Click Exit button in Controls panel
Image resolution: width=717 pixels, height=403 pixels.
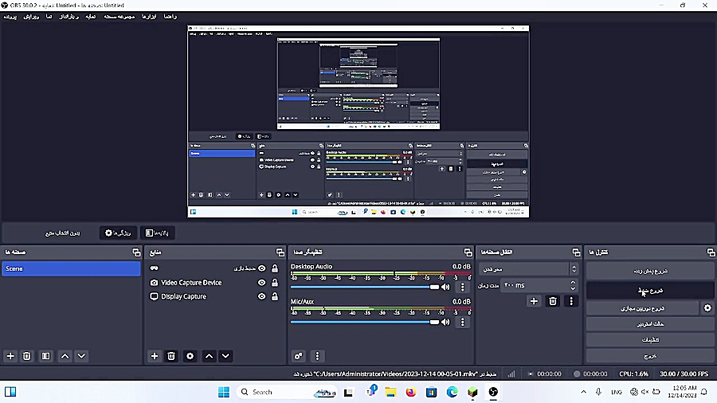(x=650, y=355)
